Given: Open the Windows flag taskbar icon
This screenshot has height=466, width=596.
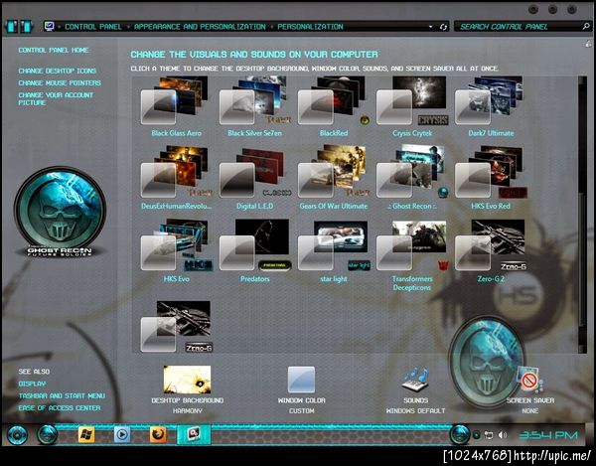Looking at the screenshot, I should pos(85,434).
